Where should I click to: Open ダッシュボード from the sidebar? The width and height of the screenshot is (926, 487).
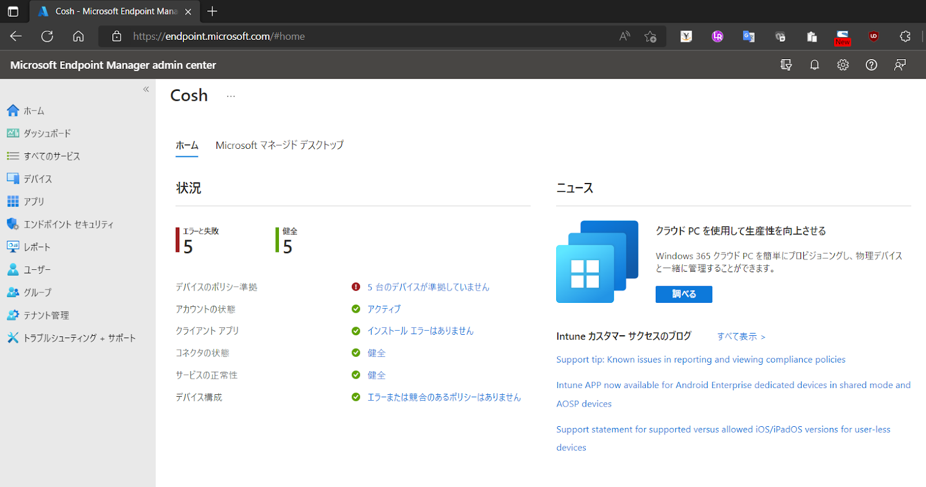[x=47, y=133]
